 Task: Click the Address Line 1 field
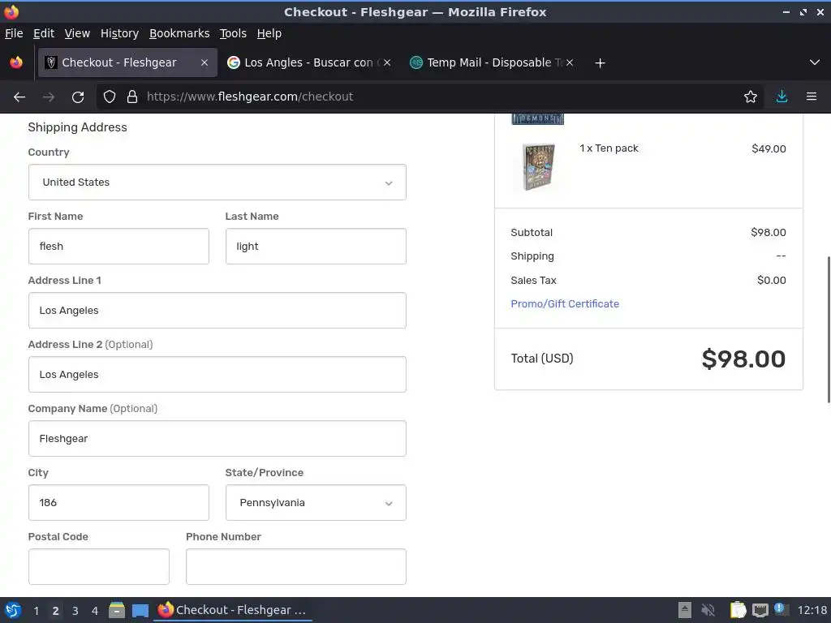pyautogui.click(x=217, y=311)
